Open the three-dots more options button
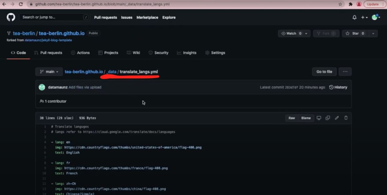Screen dimensions: 387x195 pos(345,72)
